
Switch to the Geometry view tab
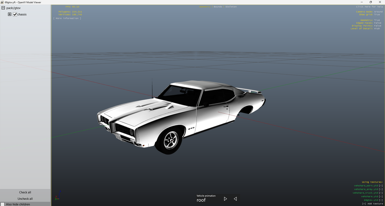coord(205,7)
